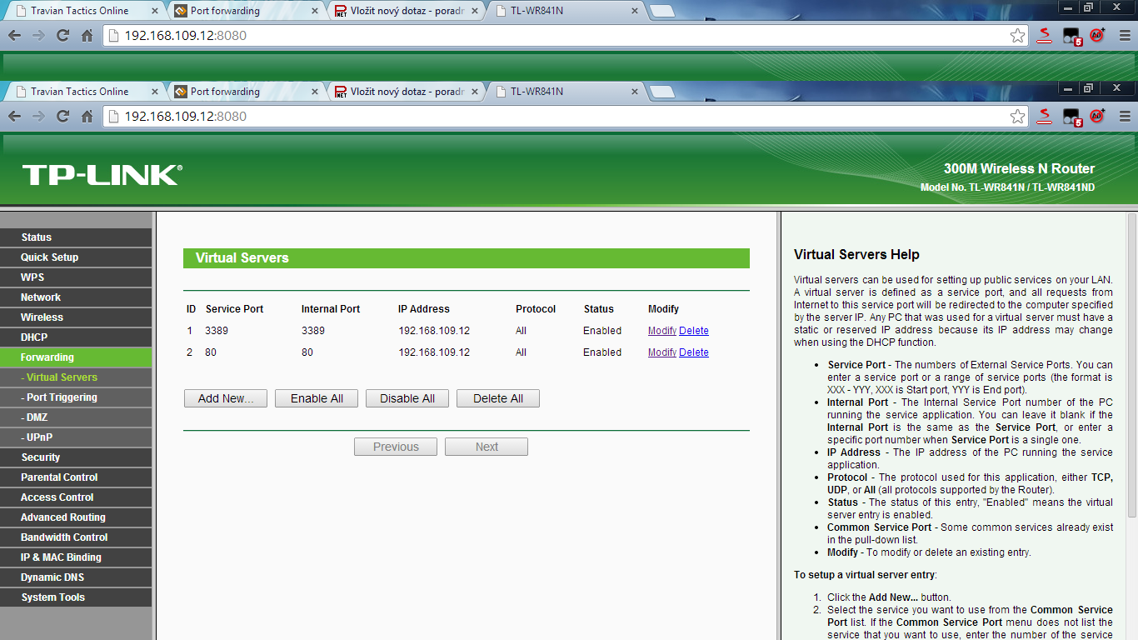Open Advanced Routing in the sidebar
The image size is (1138, 640).
[x=76, y=517]
